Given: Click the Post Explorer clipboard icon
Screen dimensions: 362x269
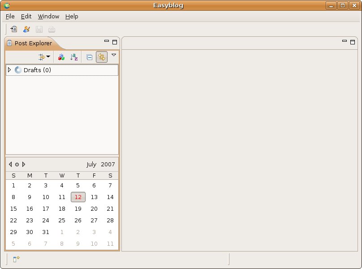Looking at the screenshot, I should [9, 43].
